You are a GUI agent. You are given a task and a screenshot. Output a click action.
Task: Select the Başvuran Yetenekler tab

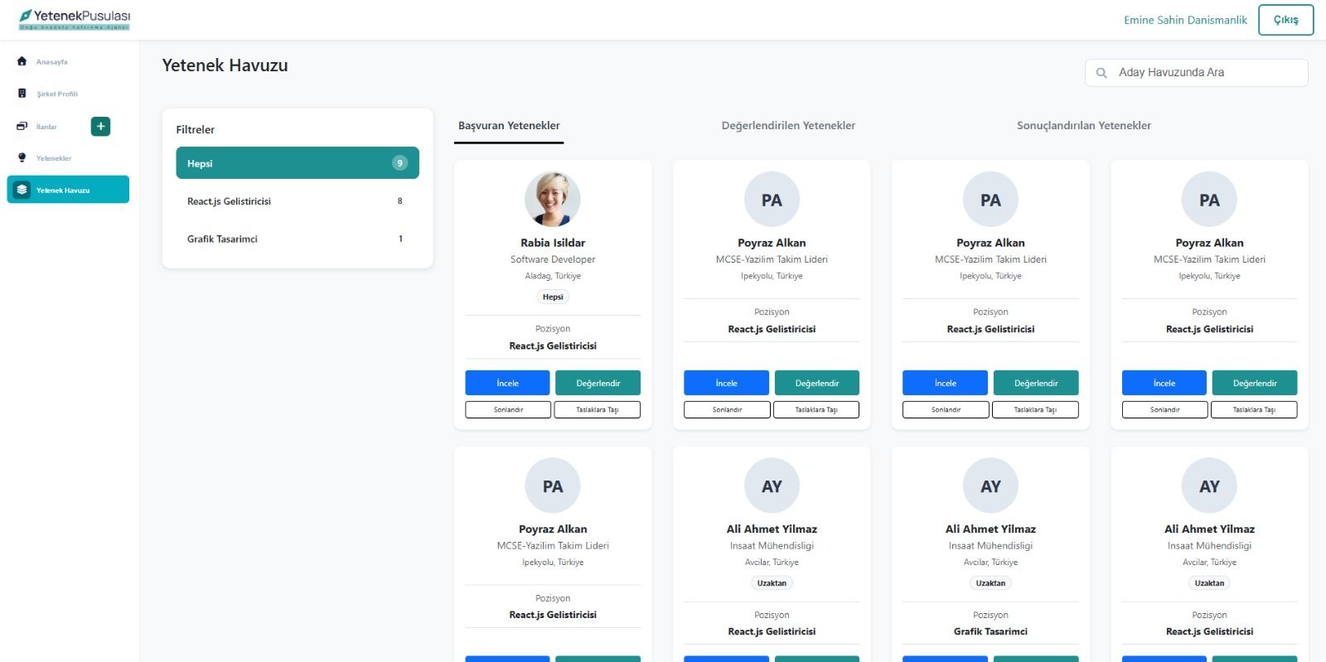[x=509, y=126]
